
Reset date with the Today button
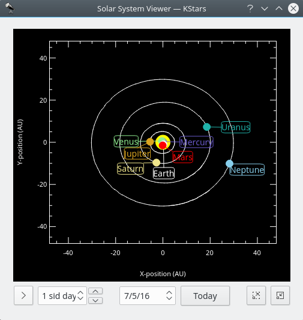click(x=205, y=296)
